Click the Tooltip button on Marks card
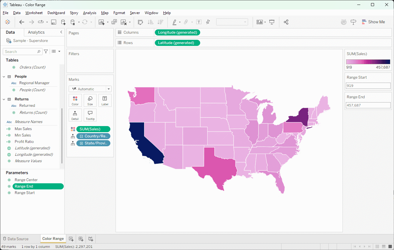Screen dimensions: 394x250 tap(90, 115)
